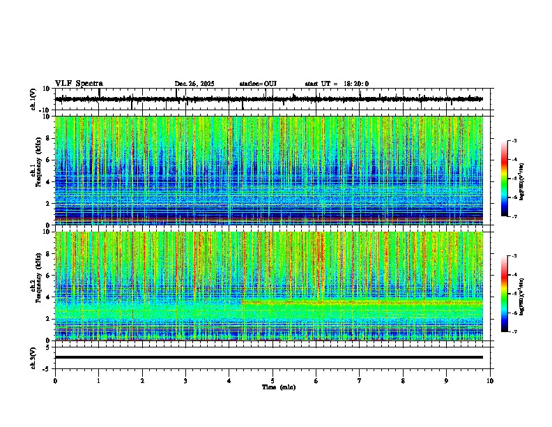552x427 pixels.
Task: Click the time-axis tick label 3
Action: click(x=185, y=381)
